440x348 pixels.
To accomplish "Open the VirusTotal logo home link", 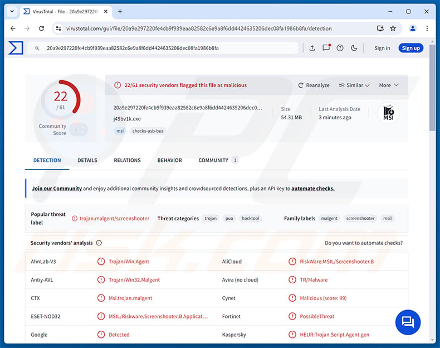I will pyautogui.click(x=16, y=48).
